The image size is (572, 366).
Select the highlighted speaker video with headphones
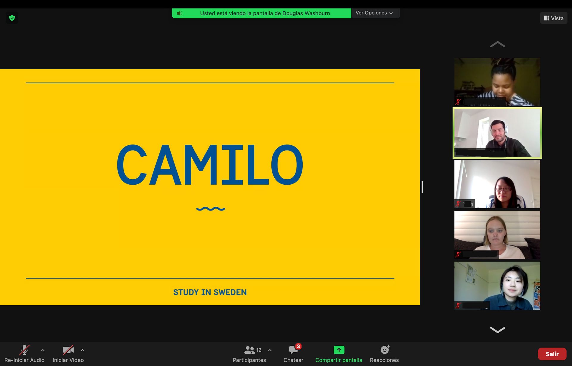point(497,133)
